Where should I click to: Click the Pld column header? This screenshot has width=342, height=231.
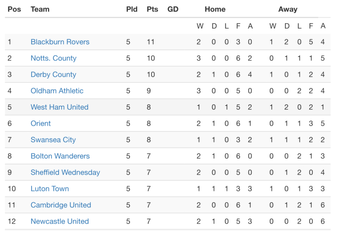point(132,9)
